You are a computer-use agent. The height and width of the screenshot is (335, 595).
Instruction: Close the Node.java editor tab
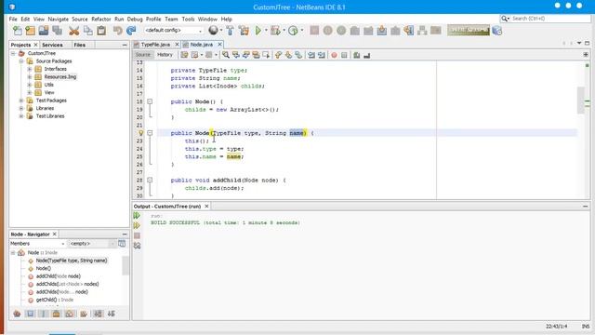click(219, 45)
